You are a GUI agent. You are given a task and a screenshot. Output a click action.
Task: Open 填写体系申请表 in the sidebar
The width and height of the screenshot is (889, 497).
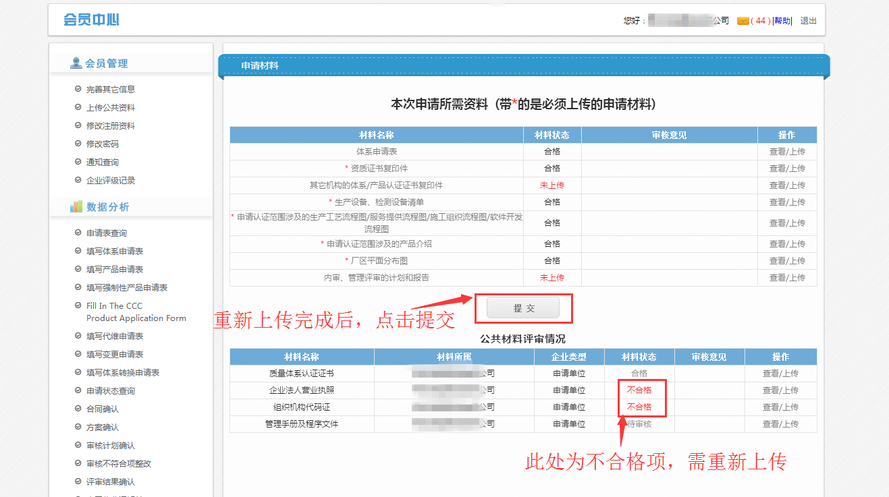click(x=115, y=251)
